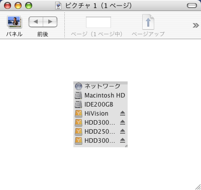Click the ページアップ arrow icon
Screen dimensions: 201x190
pyautogui.click(x=148, y=22)
